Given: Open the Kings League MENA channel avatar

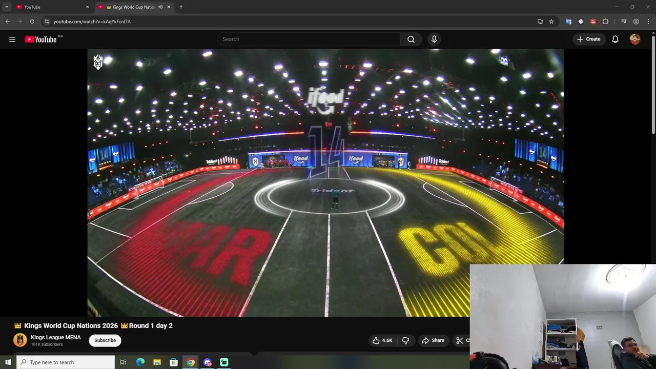Looking at the screenshot, I should [20, 340].
